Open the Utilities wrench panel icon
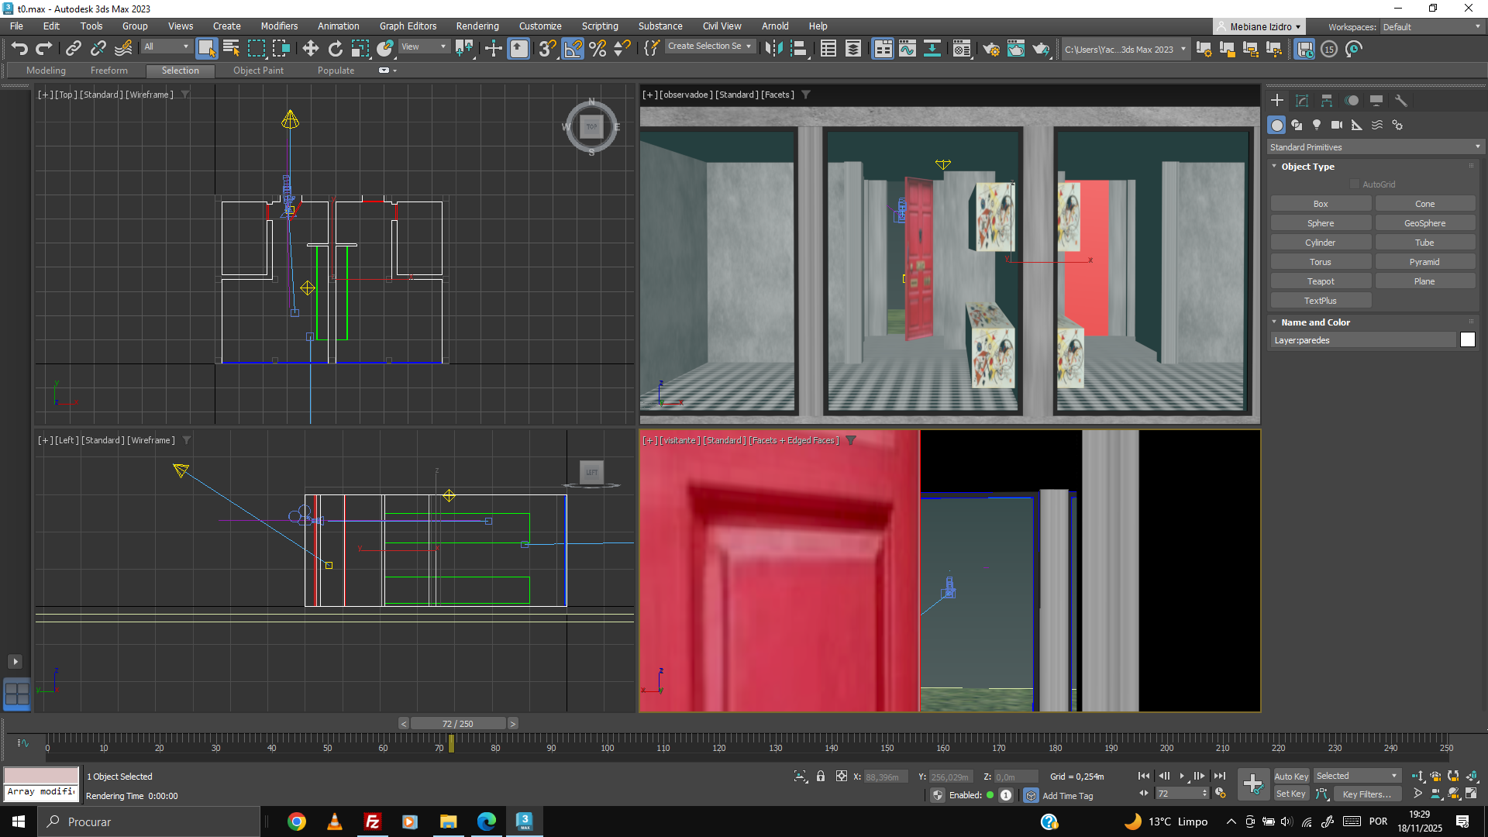1488x837 pixels. pyautogui.click(x=1401, y=101)
